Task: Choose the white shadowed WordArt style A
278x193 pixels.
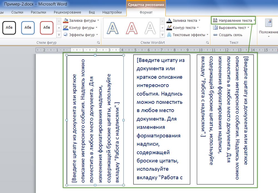Action: [x=150, y=28]
